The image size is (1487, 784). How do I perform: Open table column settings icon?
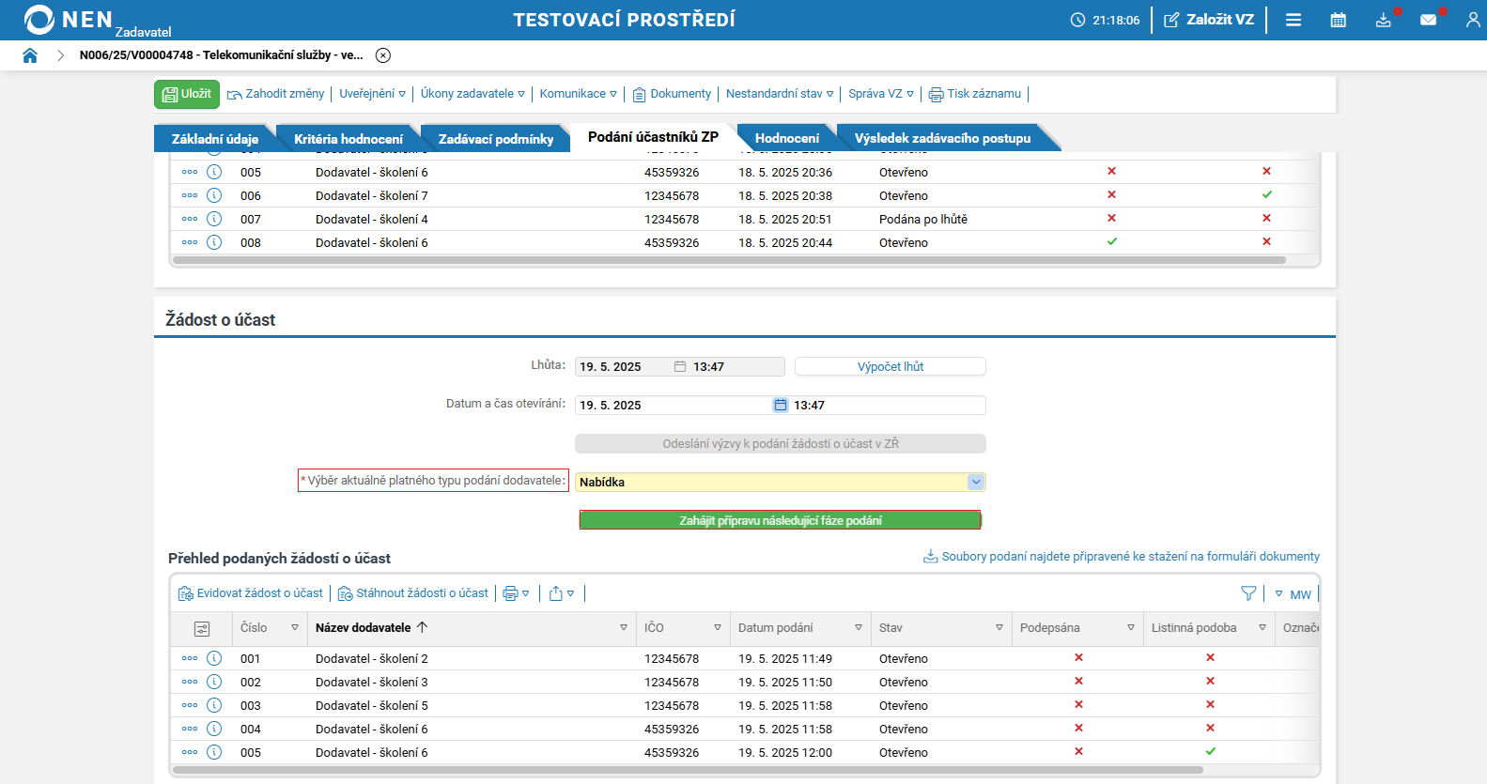pyautogui.click(x=201, y=628)
